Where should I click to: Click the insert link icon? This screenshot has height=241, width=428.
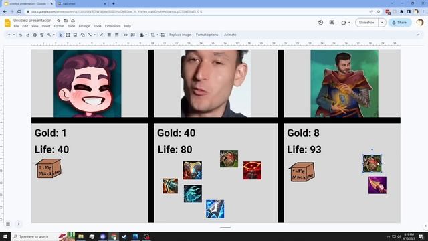point(126,35)
